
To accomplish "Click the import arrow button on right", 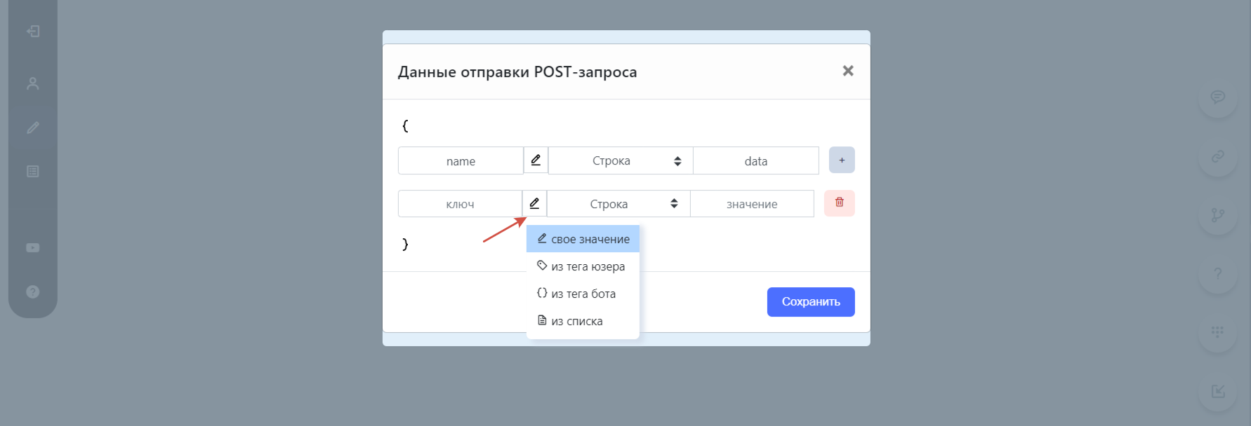I will tap(1218, 391).
